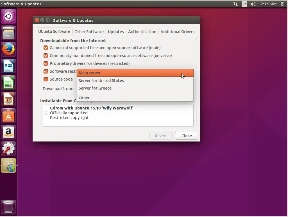
Task: Maximize the Software & Updates window
Action: (x=47, y=20)
